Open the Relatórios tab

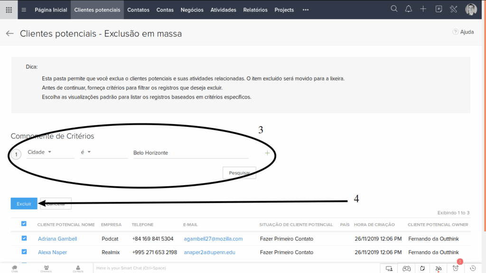click(255, 10)
